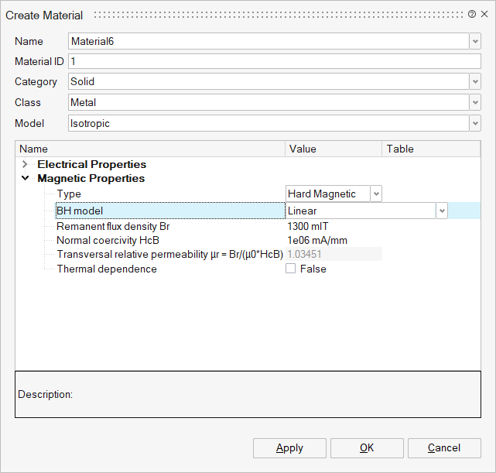Click the Value column header
The image size is (496, 473).
(334, 149)
